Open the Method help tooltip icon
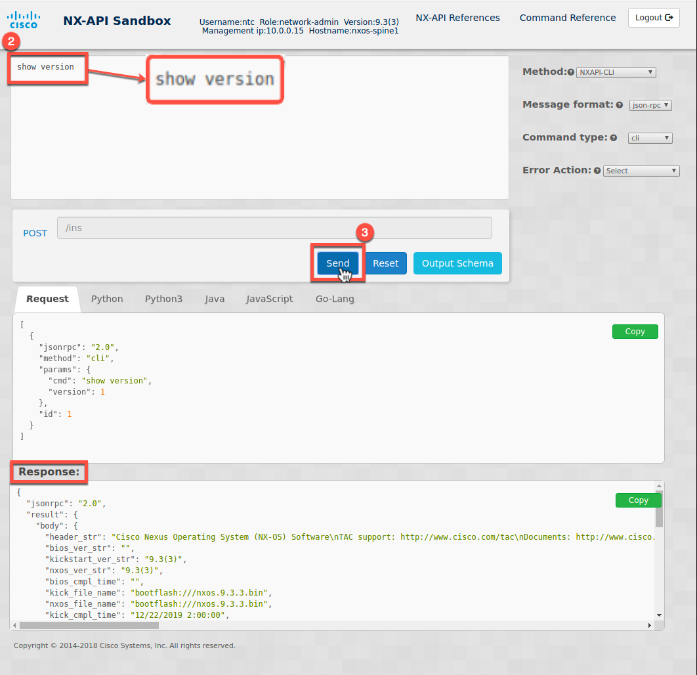The image size is (697, 675). 570,72
